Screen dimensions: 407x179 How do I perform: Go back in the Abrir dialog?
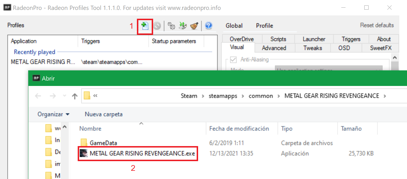[38, 96]
